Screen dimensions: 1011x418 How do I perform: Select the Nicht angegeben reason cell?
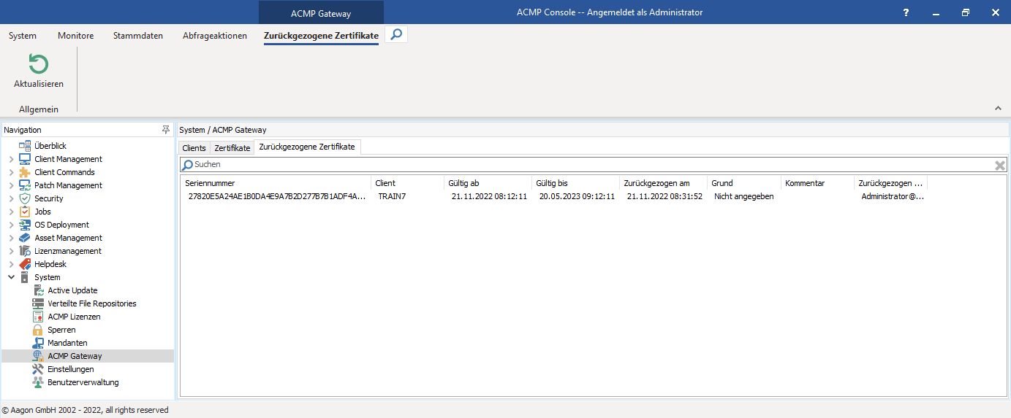coord(744,196)
